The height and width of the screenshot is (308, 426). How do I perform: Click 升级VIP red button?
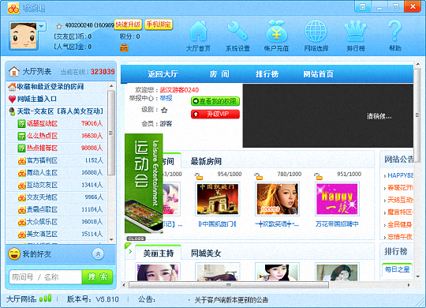click(215, 114)
